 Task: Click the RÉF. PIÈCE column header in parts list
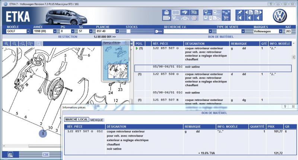click(167, 44)
